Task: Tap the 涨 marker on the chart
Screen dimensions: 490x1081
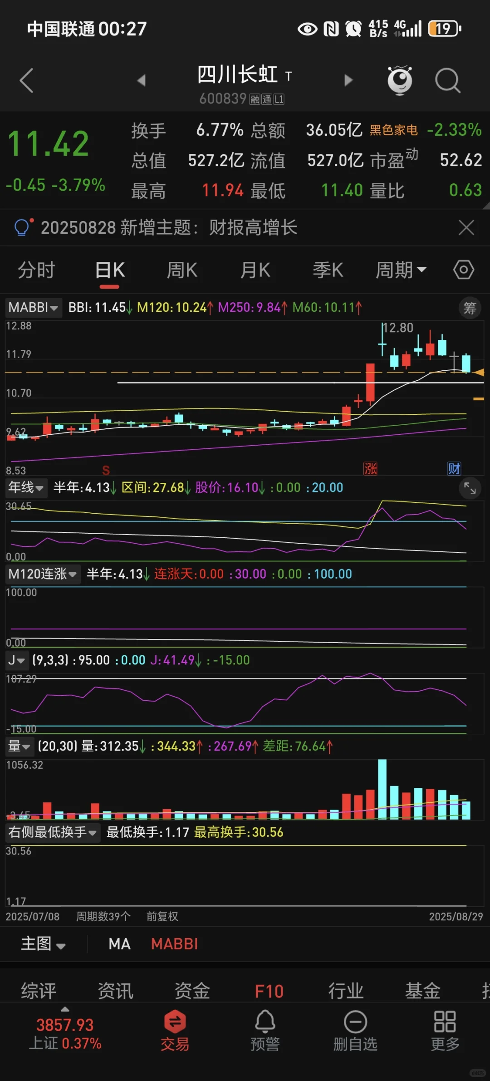Action: 370,468
